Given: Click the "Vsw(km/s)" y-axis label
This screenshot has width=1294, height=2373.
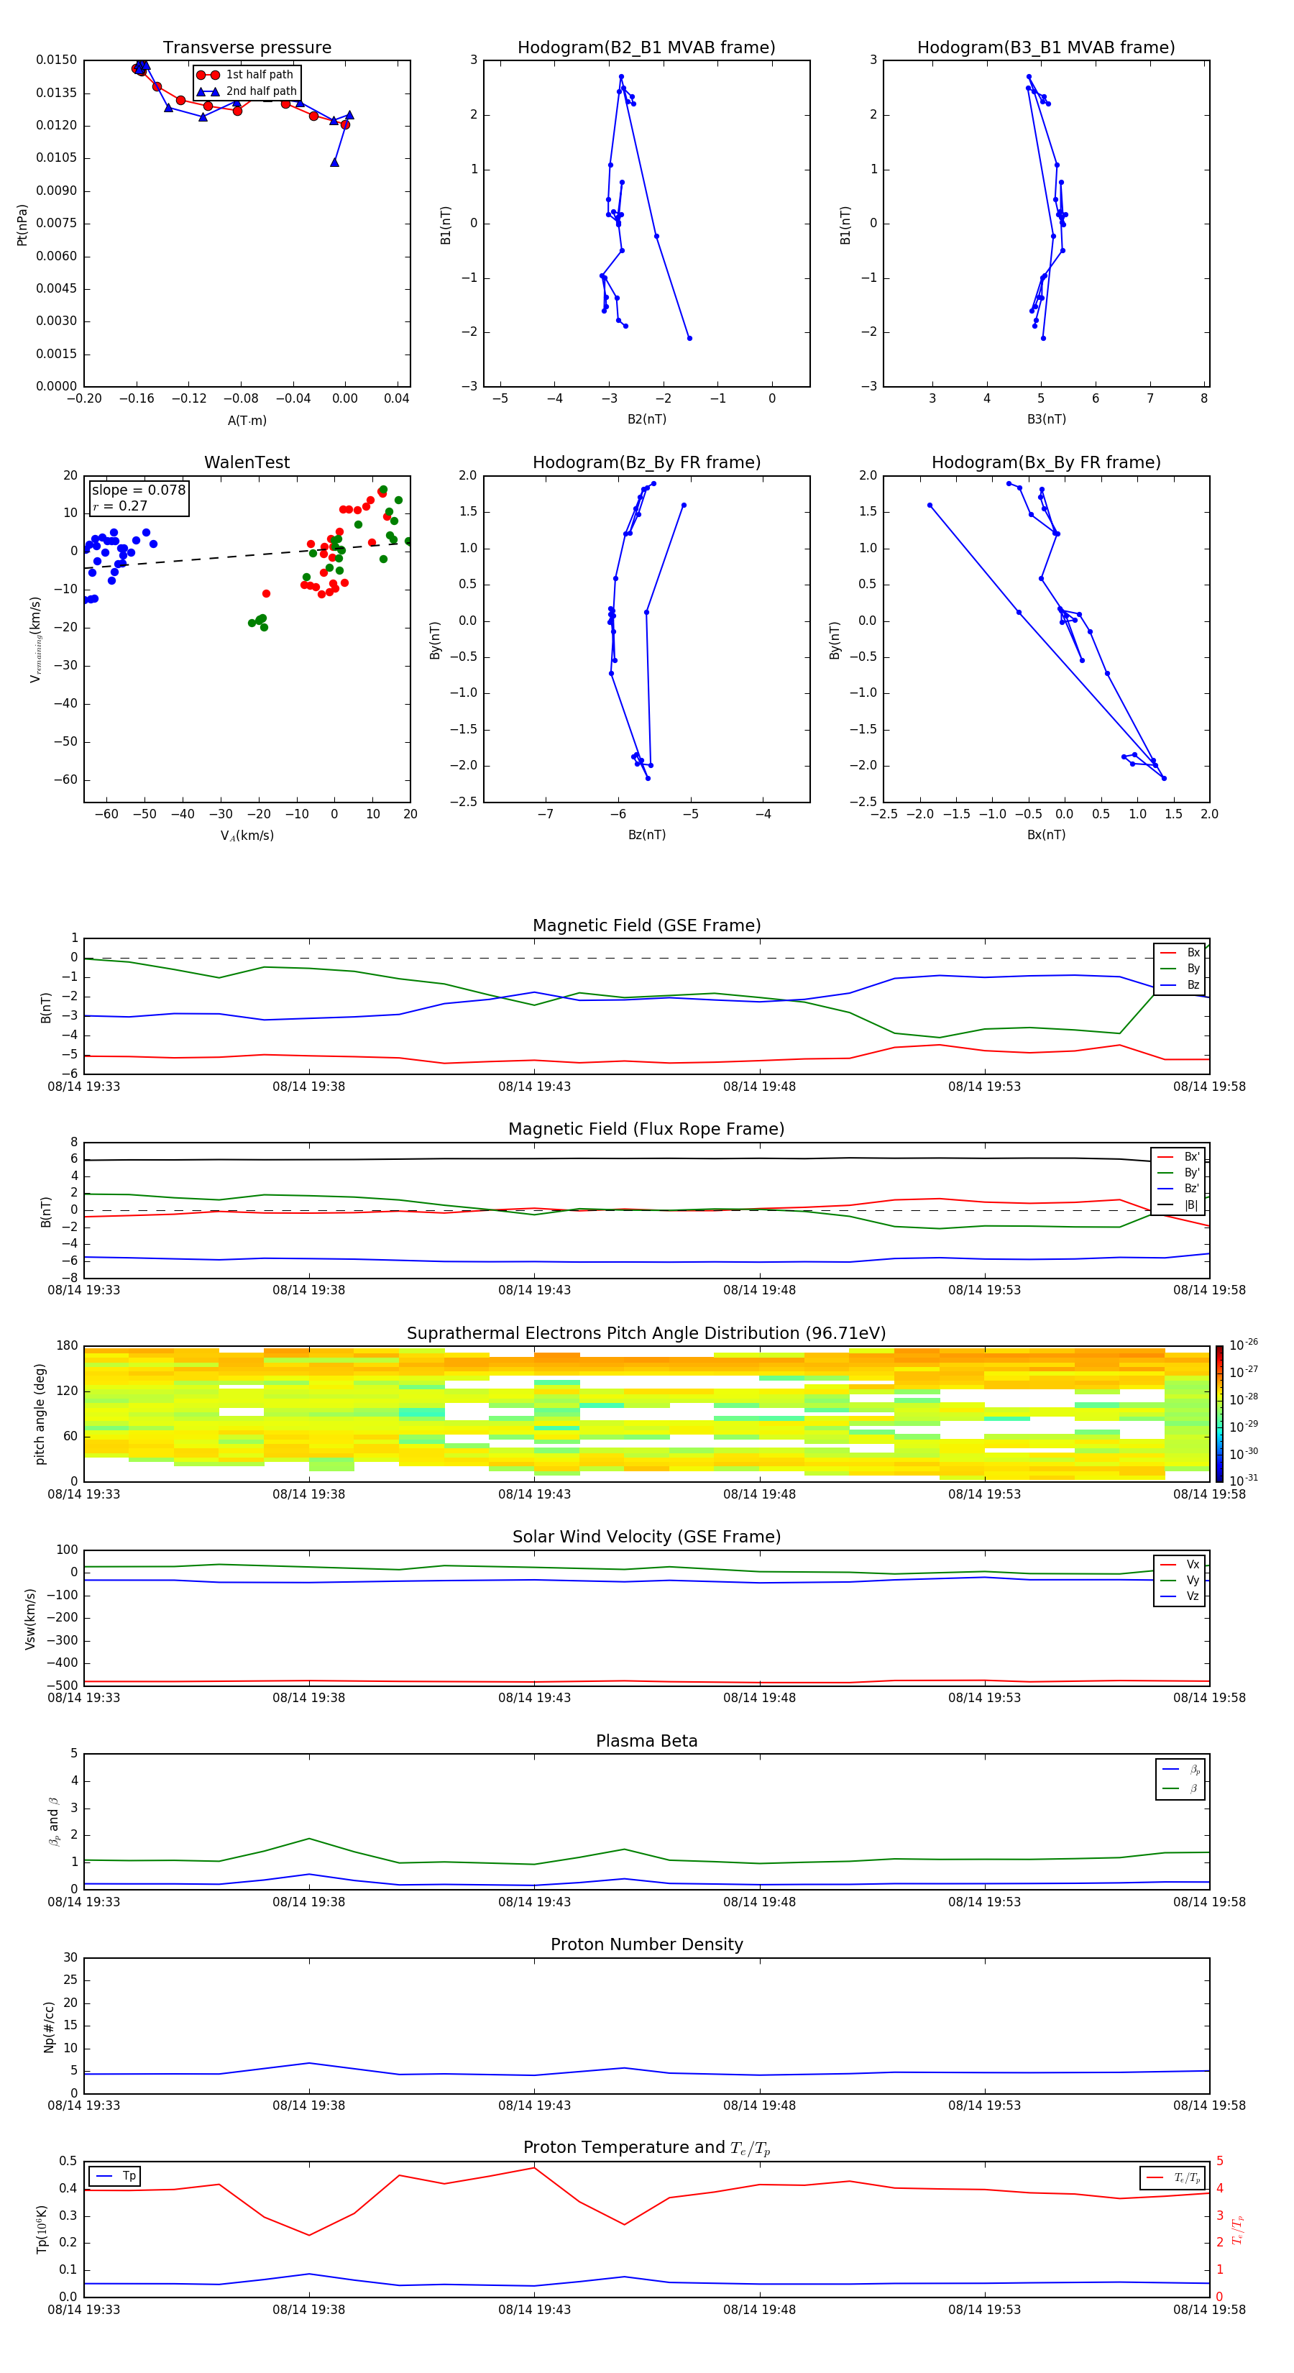Looking at the screenshot, I should coord(29,1619).
